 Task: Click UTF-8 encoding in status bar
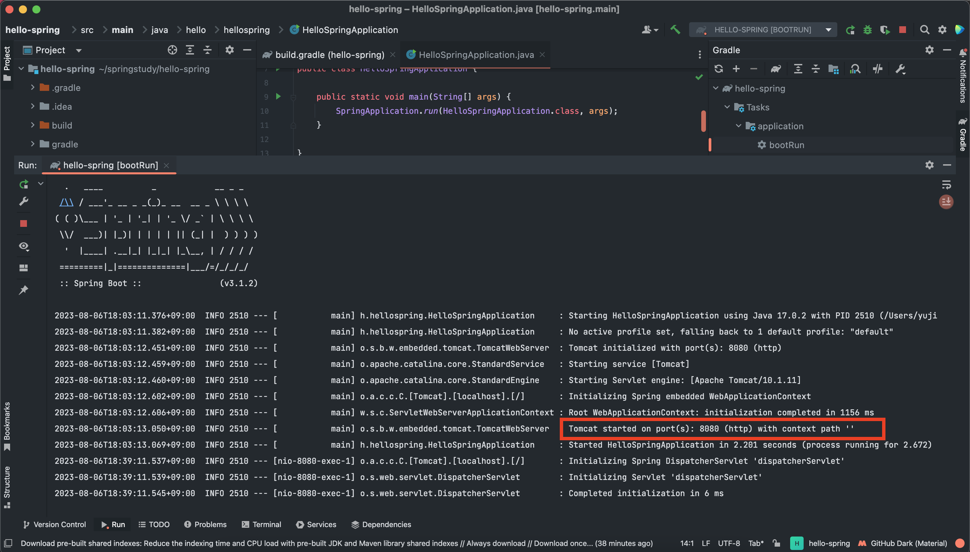[x=729, y=543]
